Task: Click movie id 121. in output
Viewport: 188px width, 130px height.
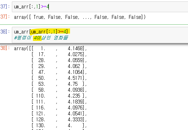Action: pos(40,114)
